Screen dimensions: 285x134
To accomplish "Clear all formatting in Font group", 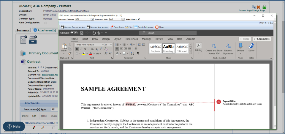I will click(x=106, y=49).
